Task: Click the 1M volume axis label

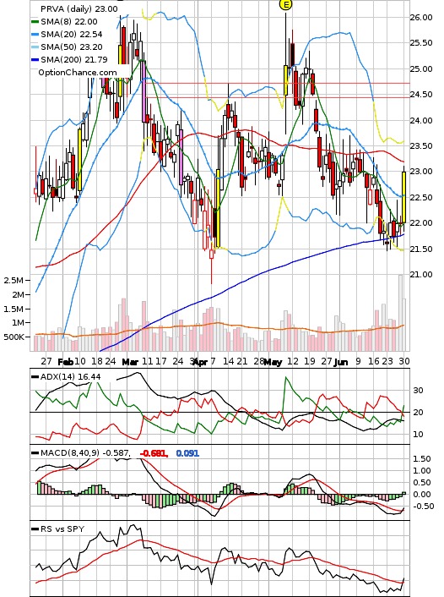Action: [x=18, y=323]
